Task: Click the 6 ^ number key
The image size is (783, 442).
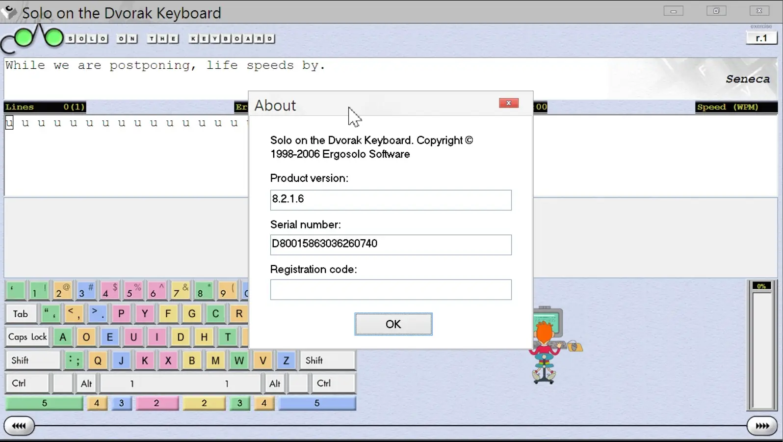Action: tap(157, 291)
